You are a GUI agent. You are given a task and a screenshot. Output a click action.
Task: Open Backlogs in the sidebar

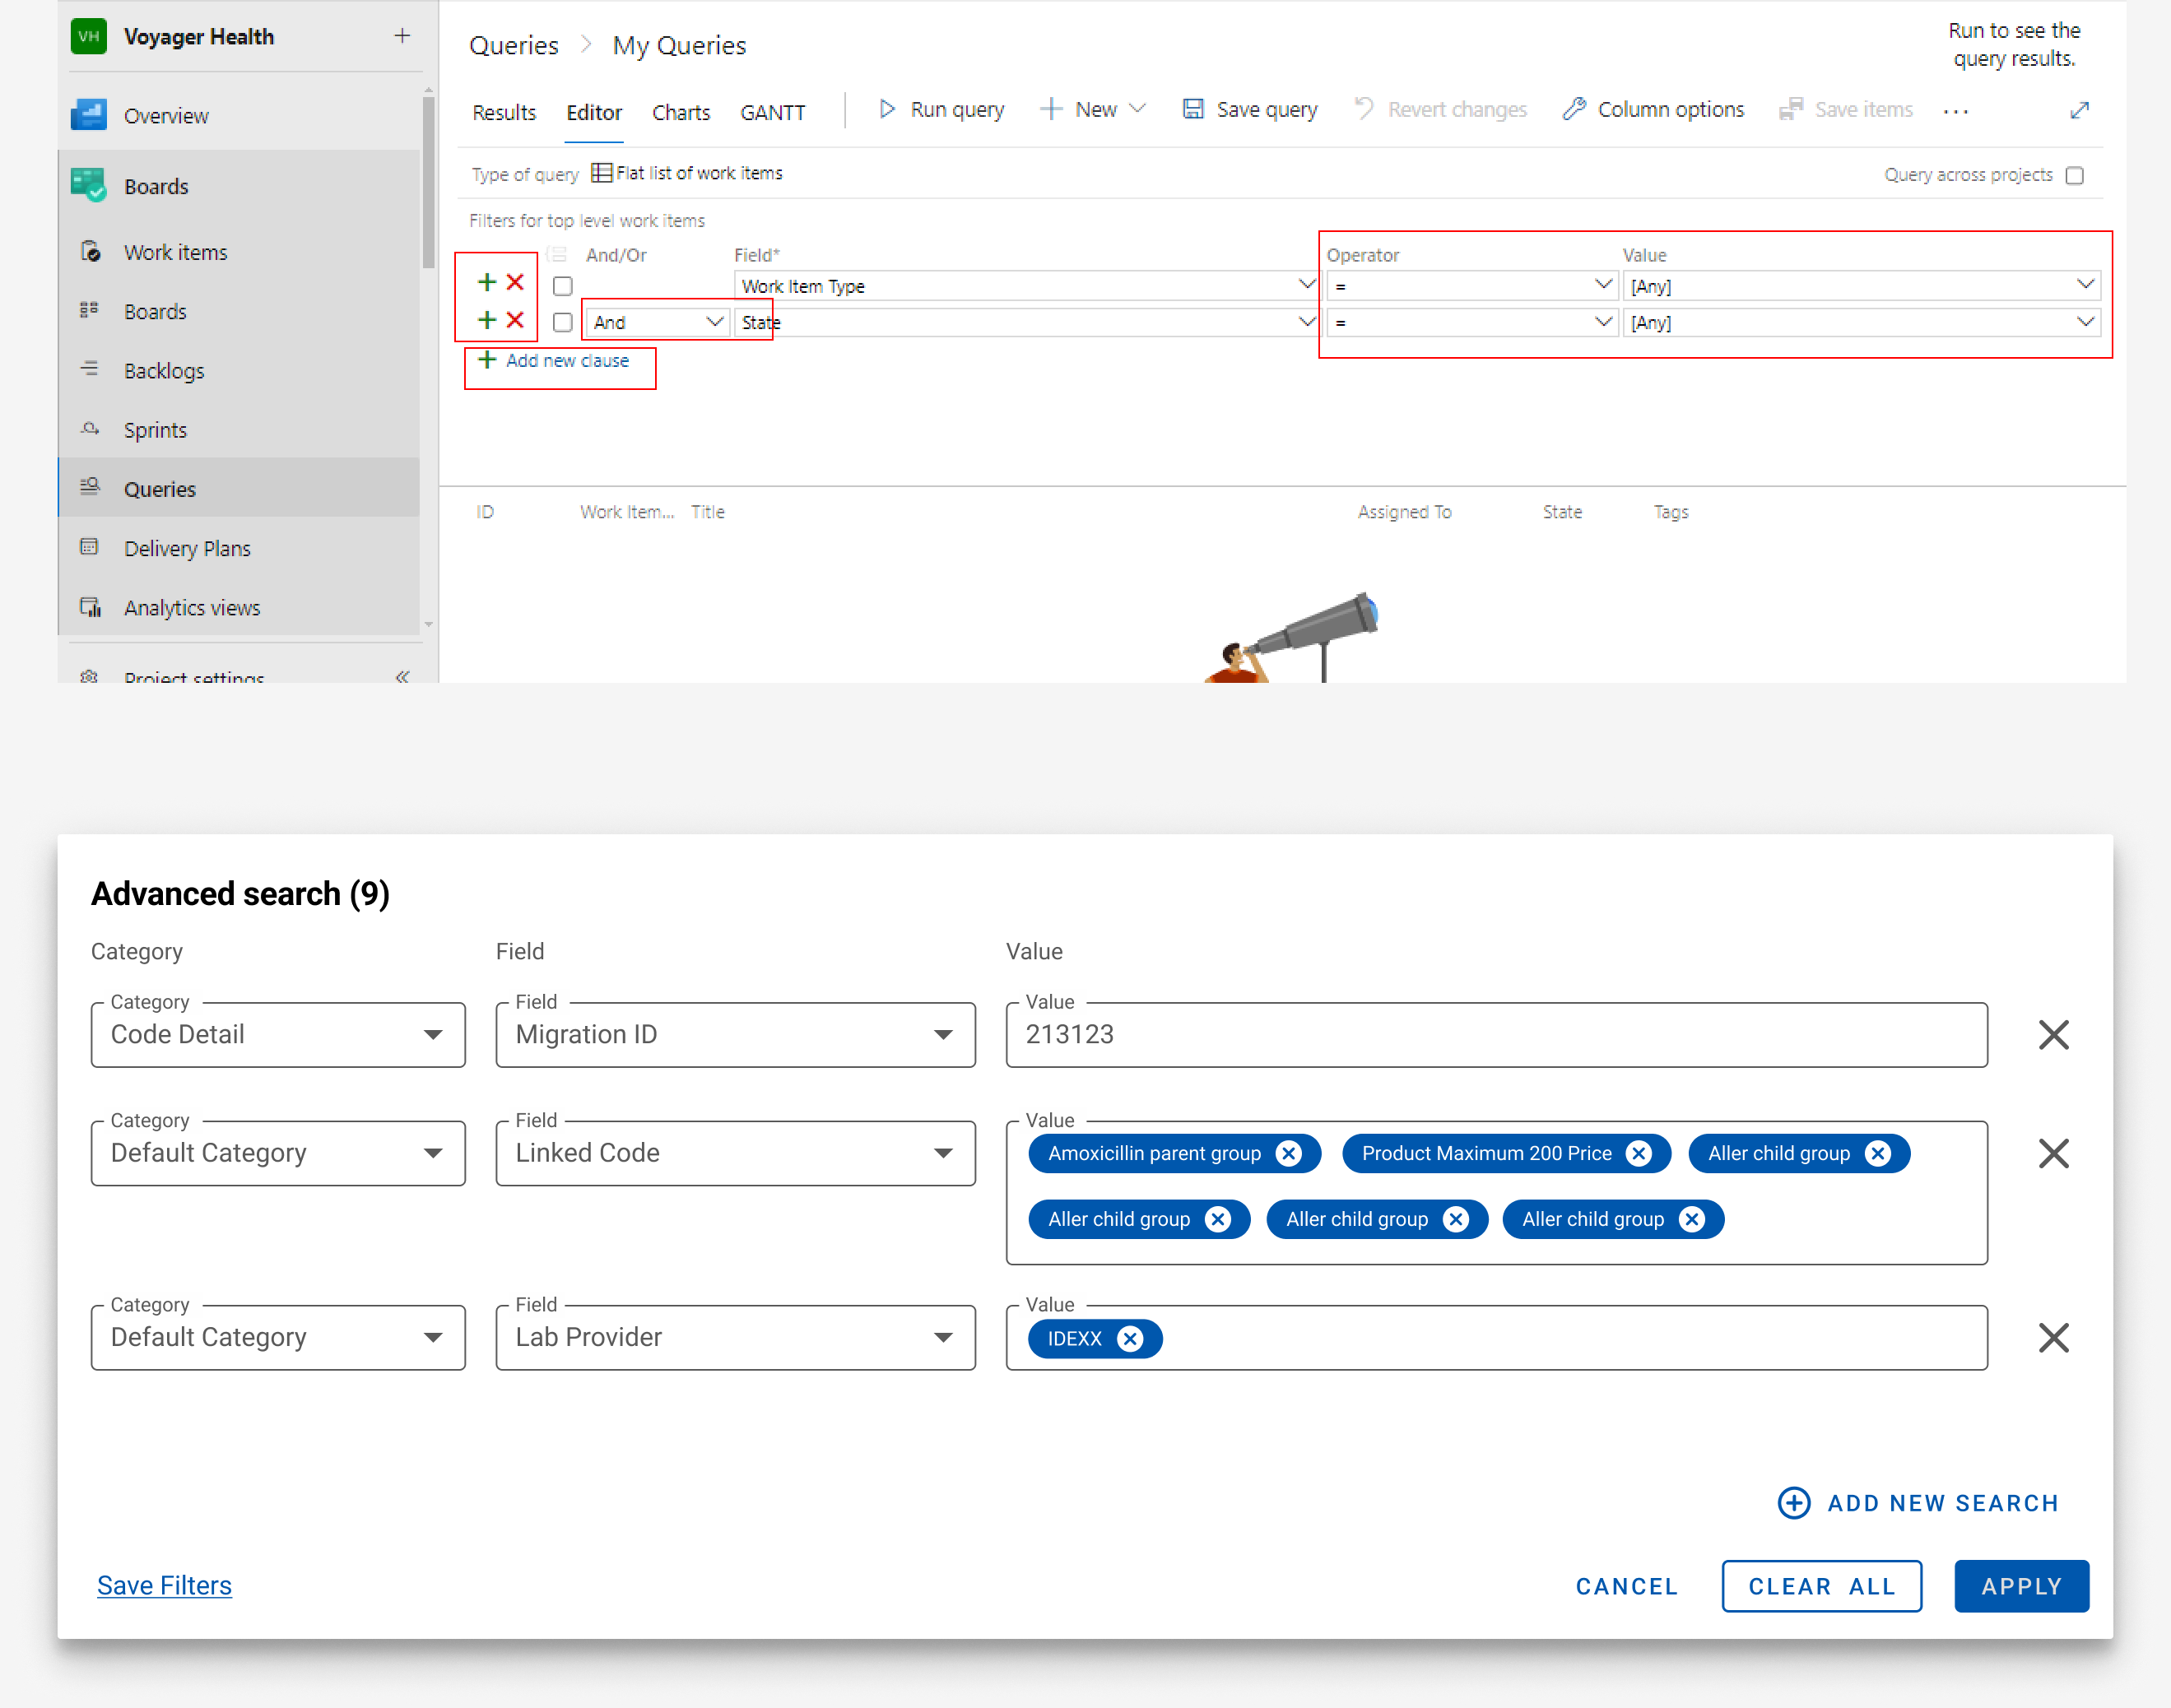pyautogui.click(x=240, y=370)
